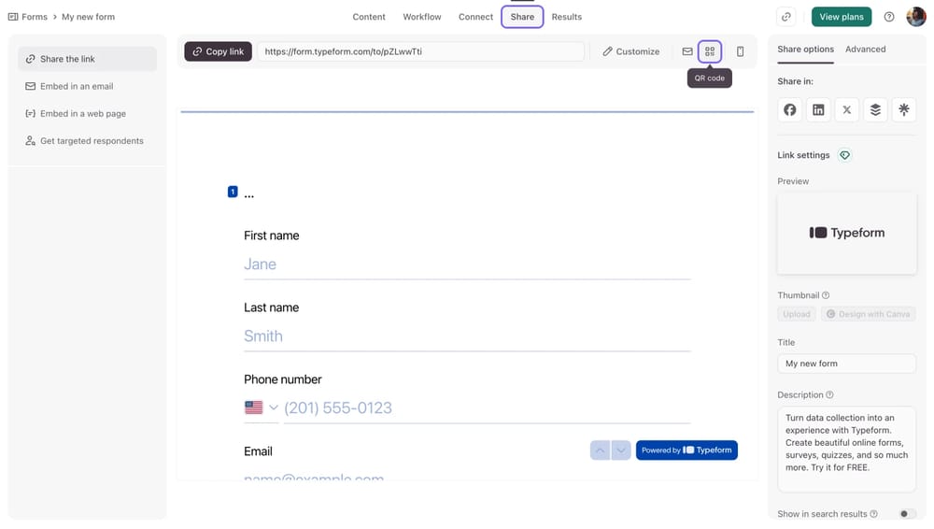This screenshot has width=934, height=529.
Task: Click the Typeform preview thumbnail
Action: point(846,233)
